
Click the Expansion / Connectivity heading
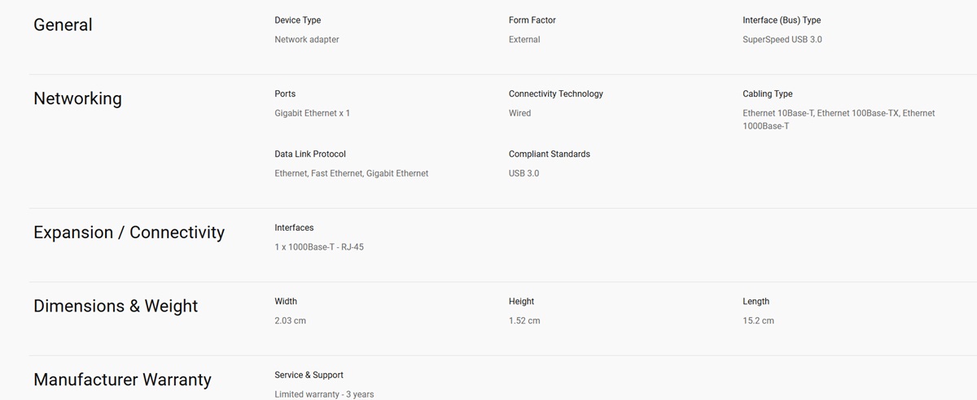129,233
